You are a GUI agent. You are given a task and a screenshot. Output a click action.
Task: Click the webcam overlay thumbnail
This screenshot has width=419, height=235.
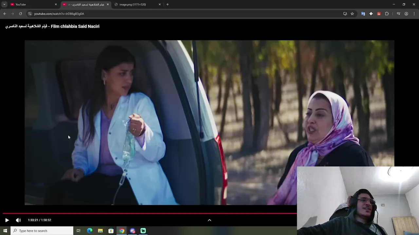pos(358,201)
